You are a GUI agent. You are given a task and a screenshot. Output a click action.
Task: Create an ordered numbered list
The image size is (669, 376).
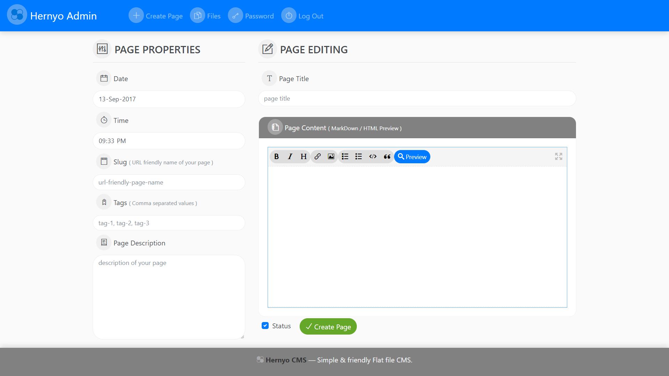345,157
